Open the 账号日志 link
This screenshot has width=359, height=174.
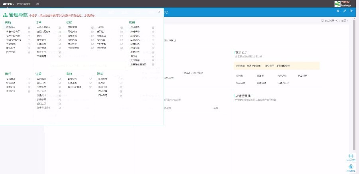coord(103,87)
